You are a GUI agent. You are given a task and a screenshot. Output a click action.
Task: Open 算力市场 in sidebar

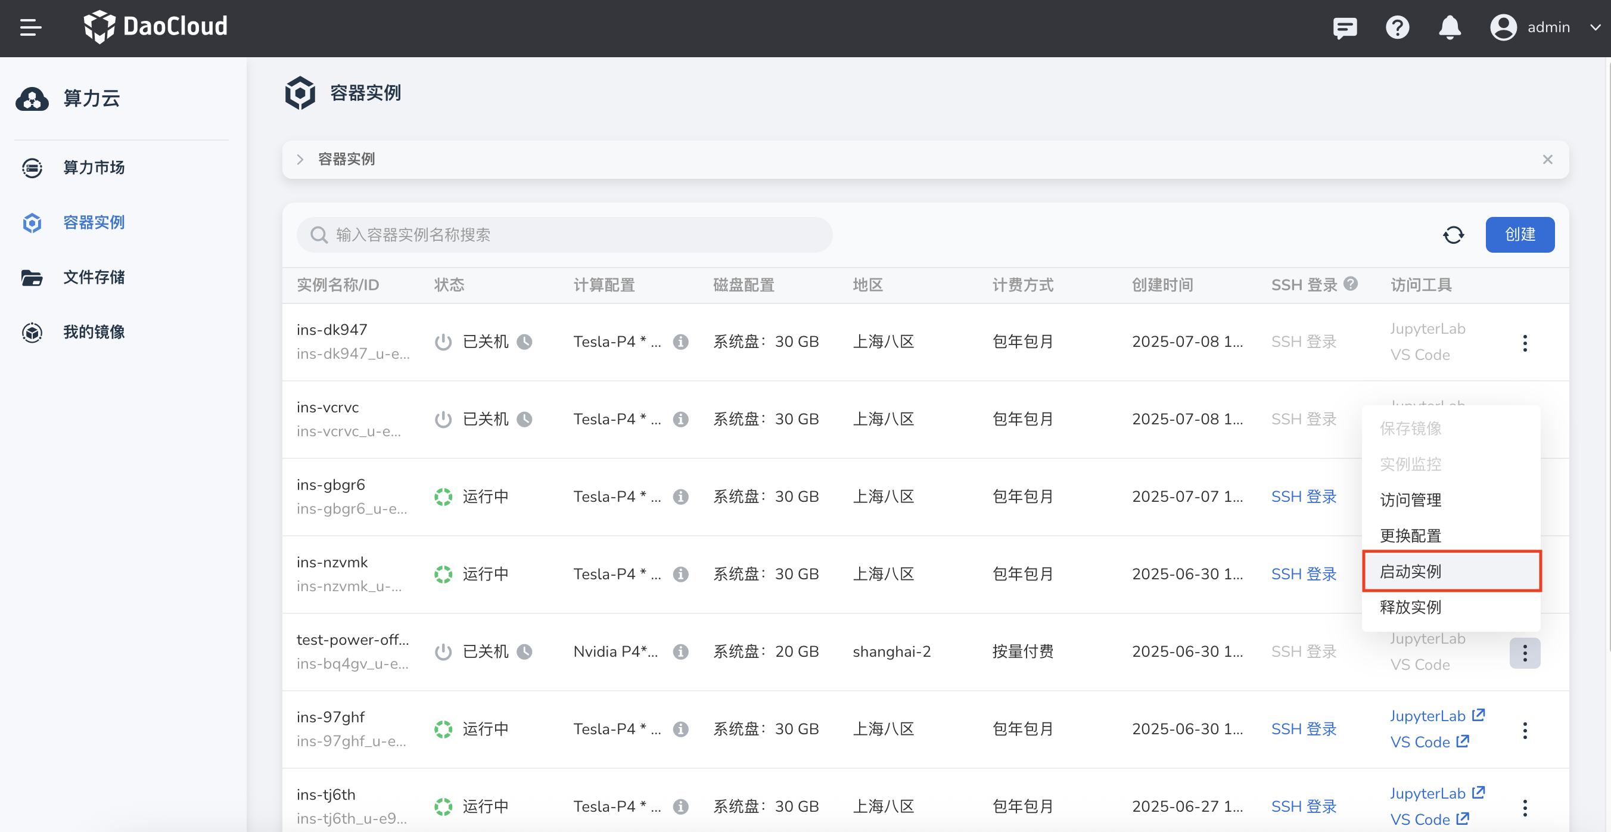click(94, 167)
